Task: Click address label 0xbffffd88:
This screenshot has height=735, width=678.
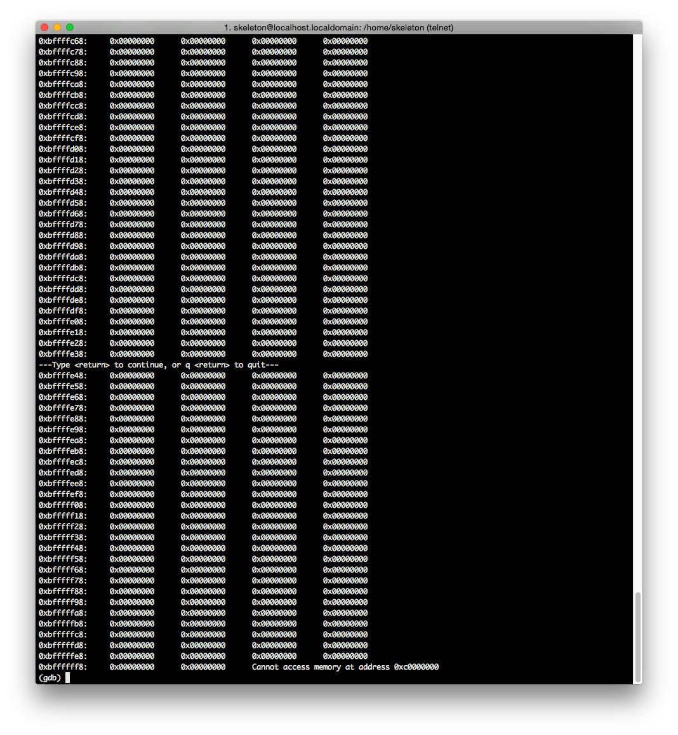Action: (x=63, y=235)
